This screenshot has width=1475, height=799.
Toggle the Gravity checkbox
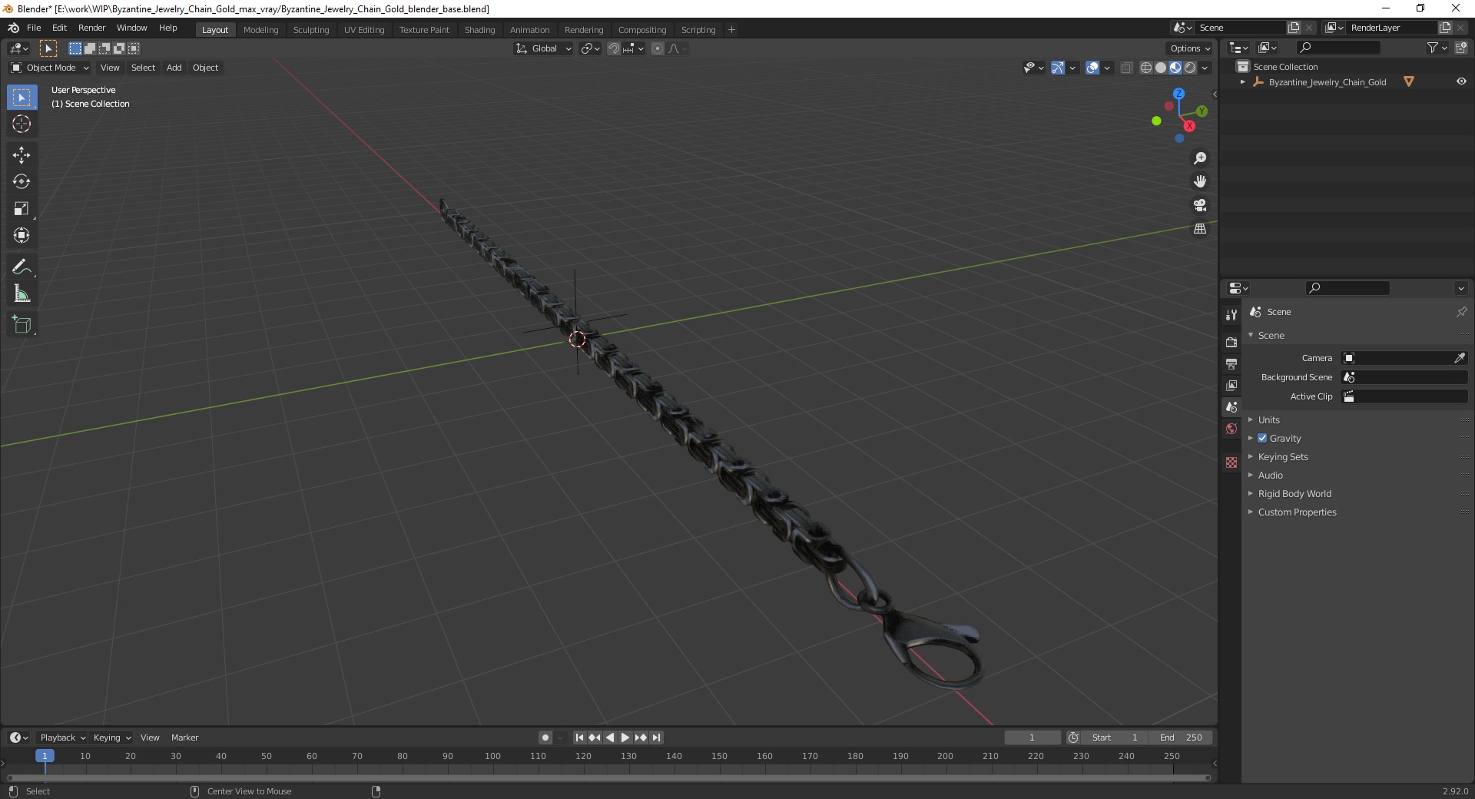1262,438
